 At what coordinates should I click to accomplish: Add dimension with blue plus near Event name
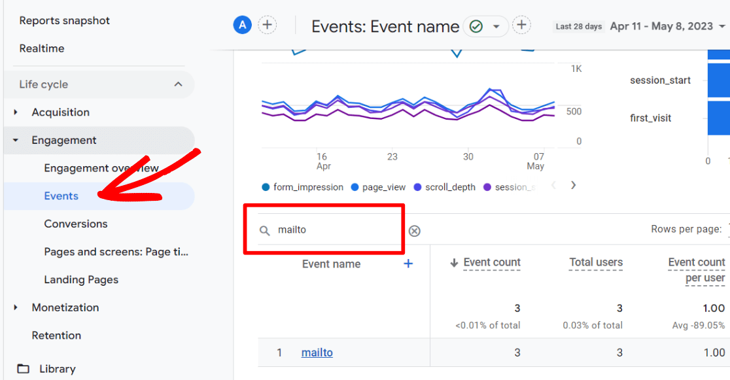pyautogui.click(x=408, y=264)
